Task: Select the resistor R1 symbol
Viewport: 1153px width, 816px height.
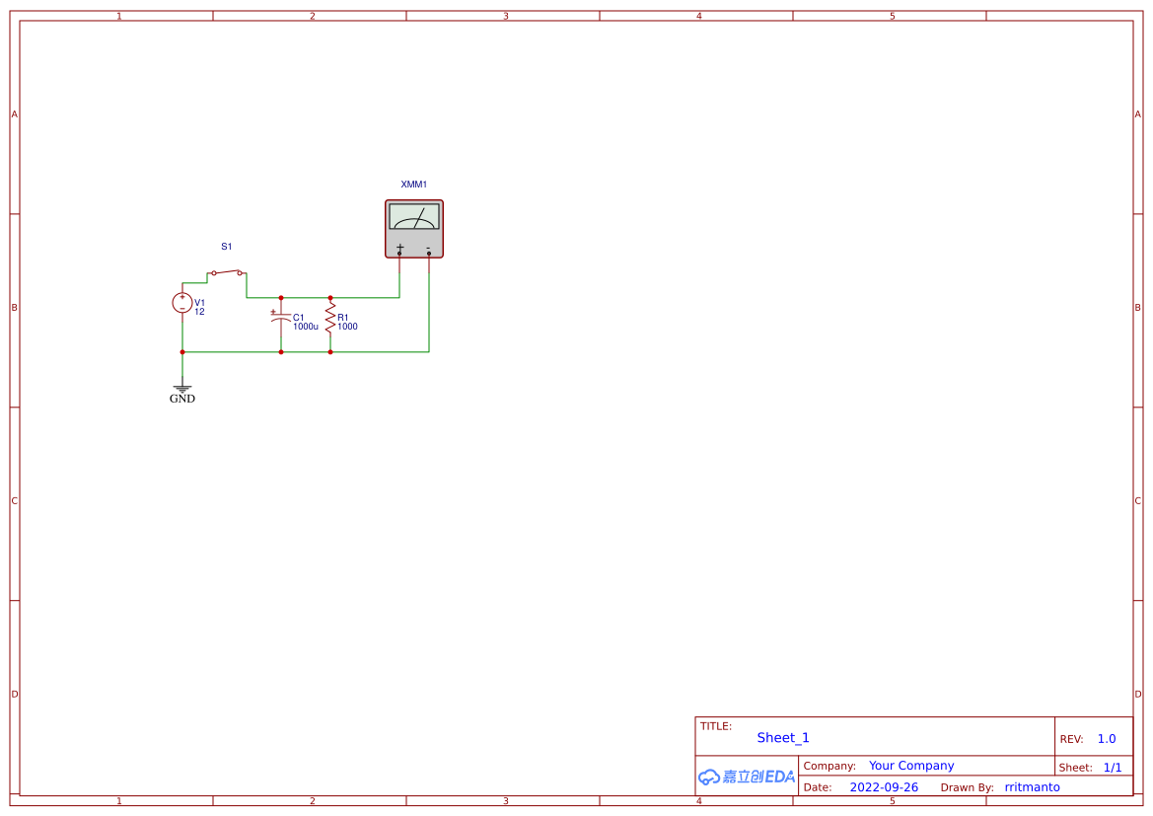Action: 330,318
